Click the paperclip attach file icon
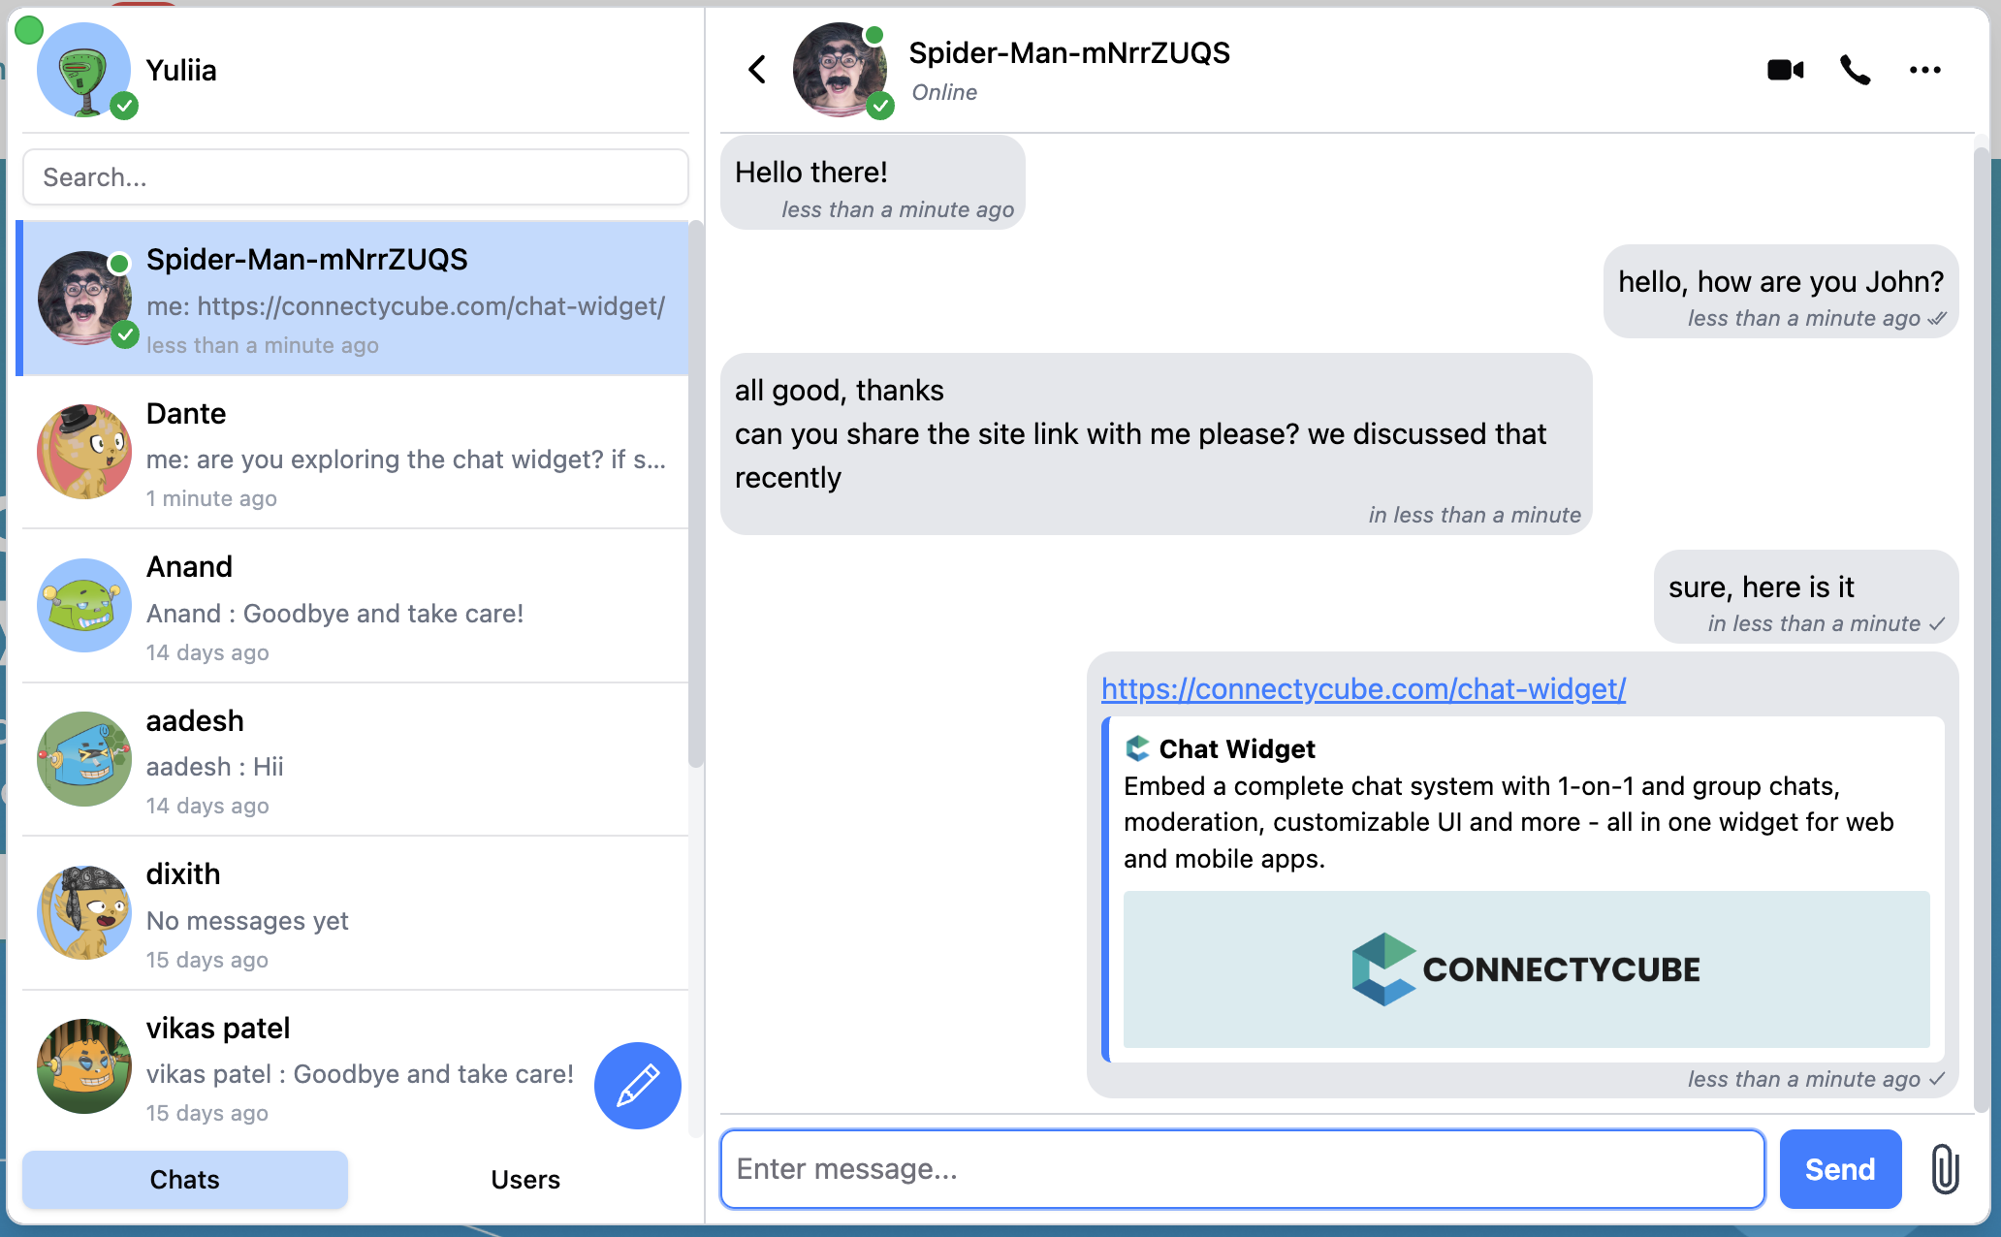Screen dimensions: 2001x1237 pyautogui.click(x=1945, y=1168)
